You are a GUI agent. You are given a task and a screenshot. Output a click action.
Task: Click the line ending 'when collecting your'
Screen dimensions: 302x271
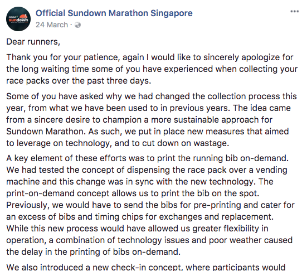point(152,69)
